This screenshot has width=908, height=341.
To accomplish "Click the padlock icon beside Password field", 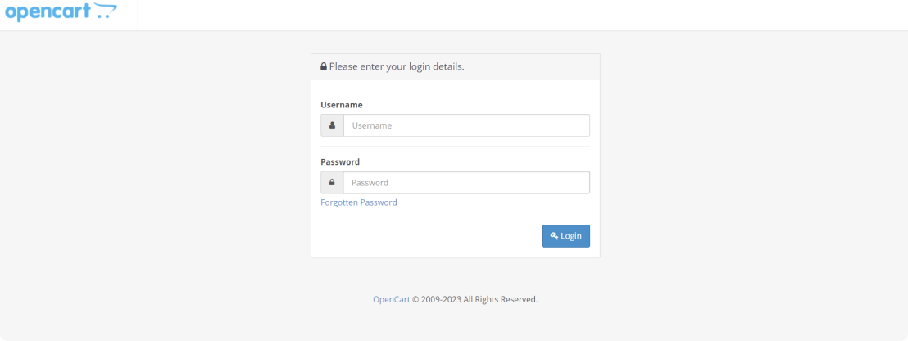I will pyautogui.click(x=333, y=182).
